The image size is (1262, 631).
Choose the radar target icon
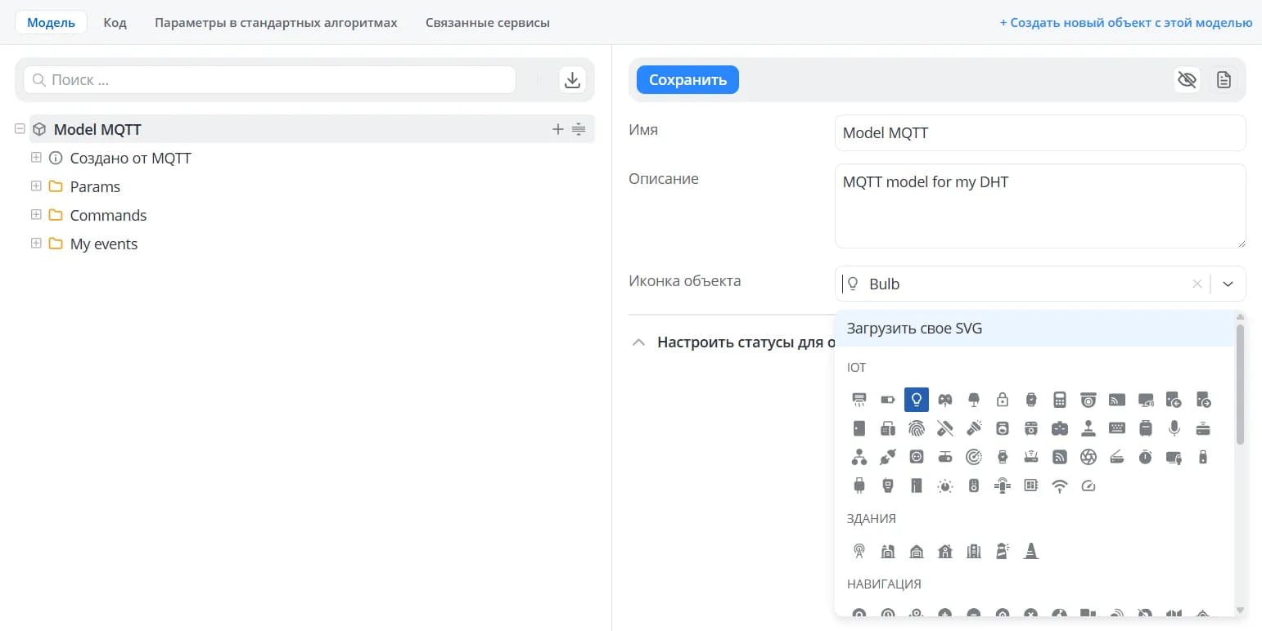pos(974,457)
